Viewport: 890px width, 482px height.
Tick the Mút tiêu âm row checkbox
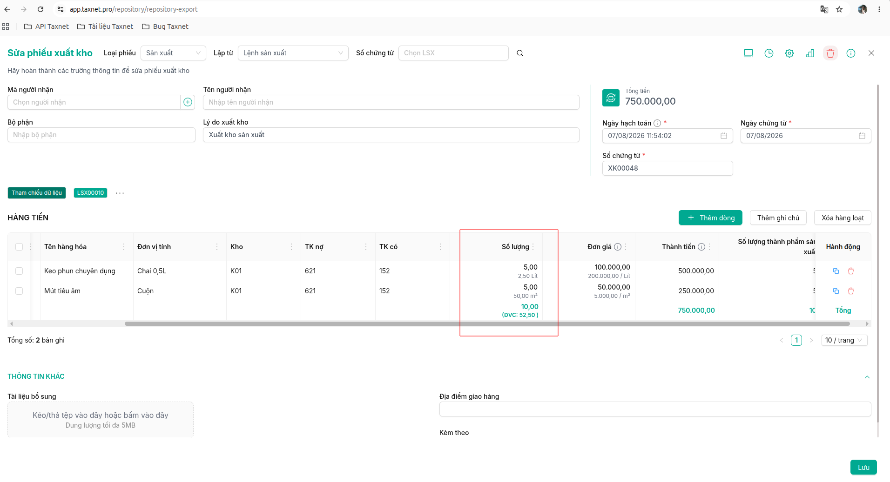[x=19, y=291]
